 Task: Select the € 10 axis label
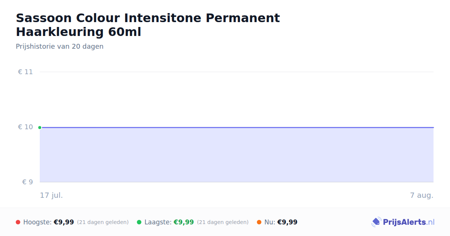(25, 127)
